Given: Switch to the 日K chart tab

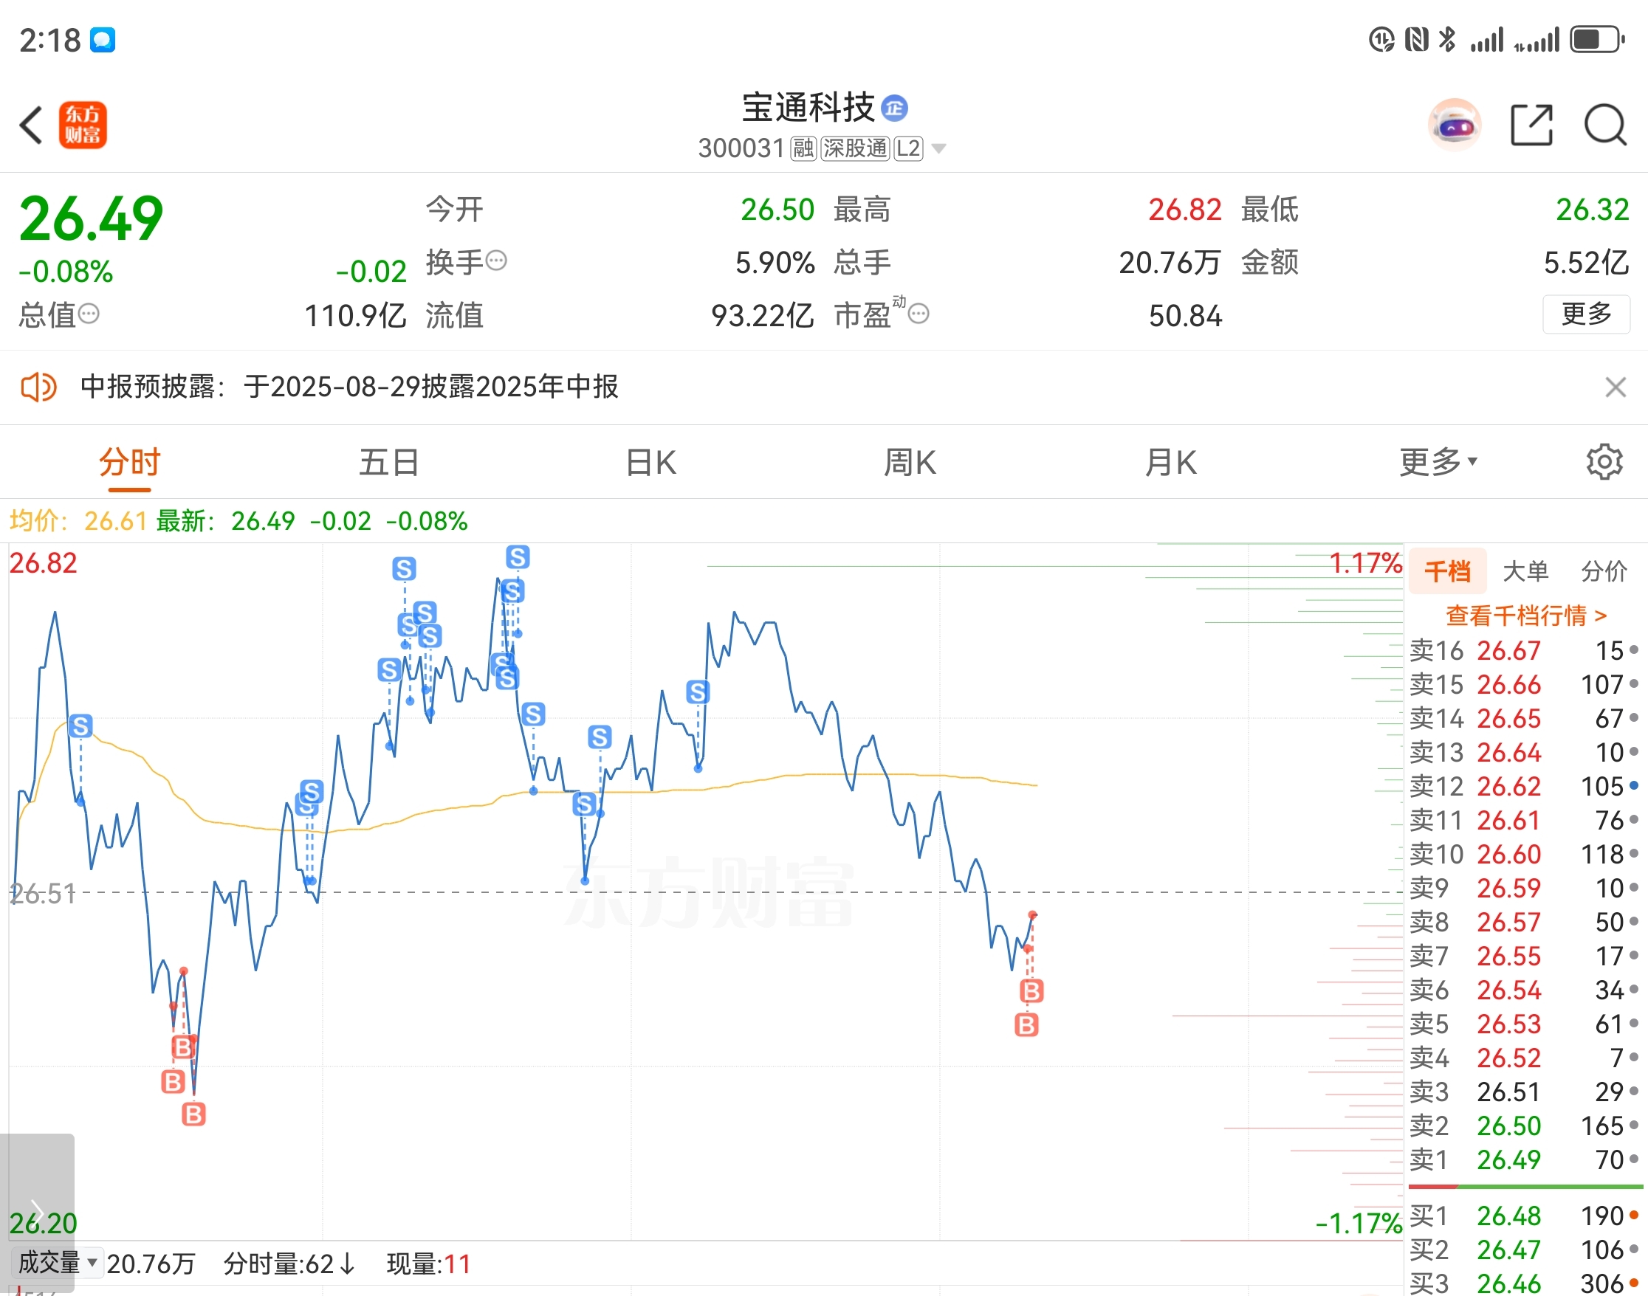Looking at the screenshot, I should (650, 461).
